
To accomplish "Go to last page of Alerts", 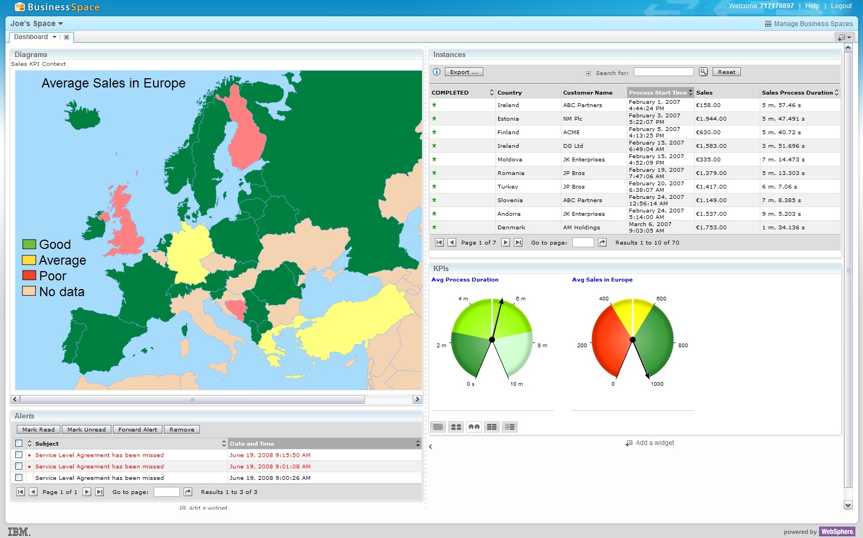I will (99, 492).
